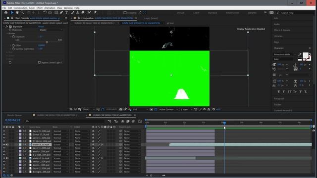Select the Zoom magnifier tool
This screenshot has width=317, height=178.
[x=22, y=12]
